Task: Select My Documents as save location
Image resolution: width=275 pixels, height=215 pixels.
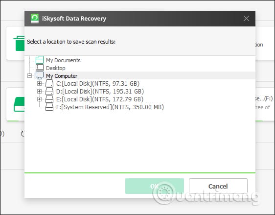Action: pyautogui.click(x=63, y=60)
